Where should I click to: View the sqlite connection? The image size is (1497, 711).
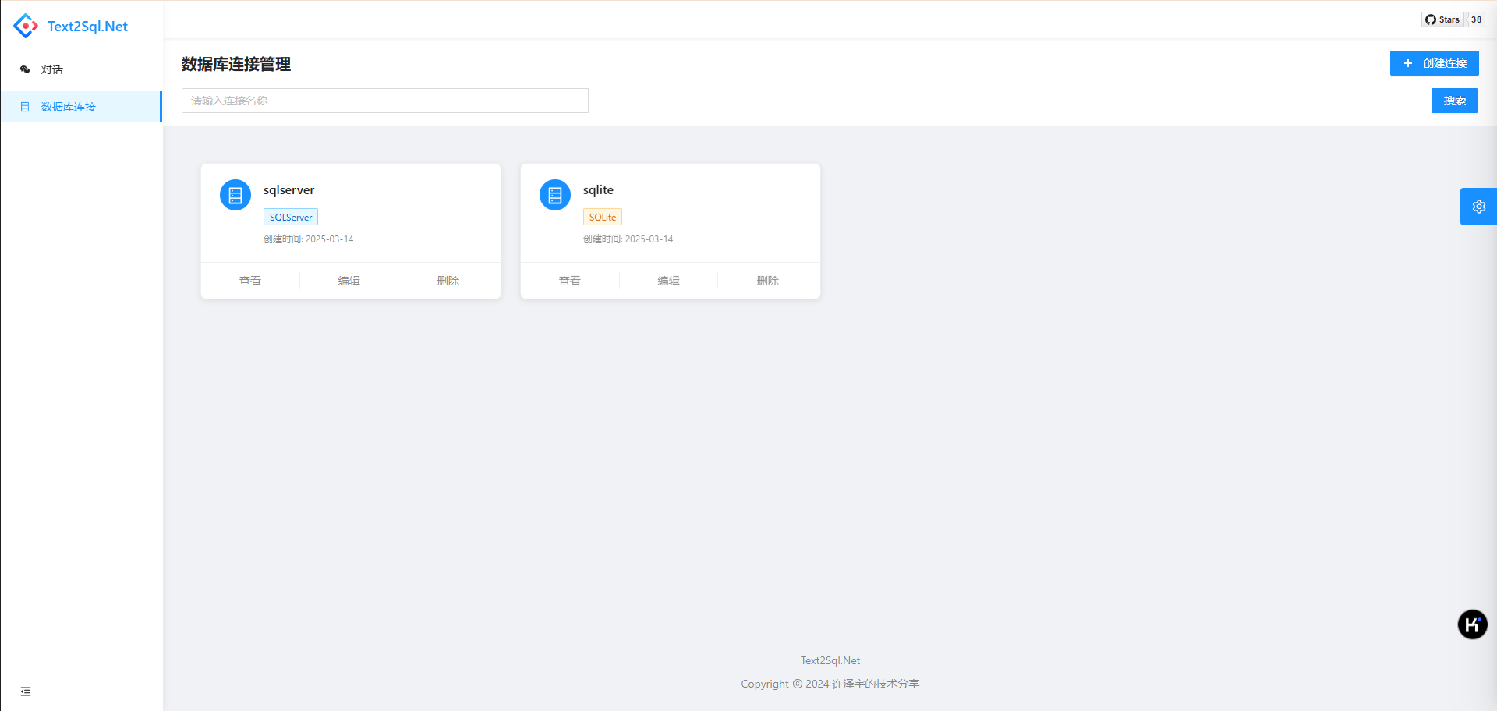coord(570,281)
